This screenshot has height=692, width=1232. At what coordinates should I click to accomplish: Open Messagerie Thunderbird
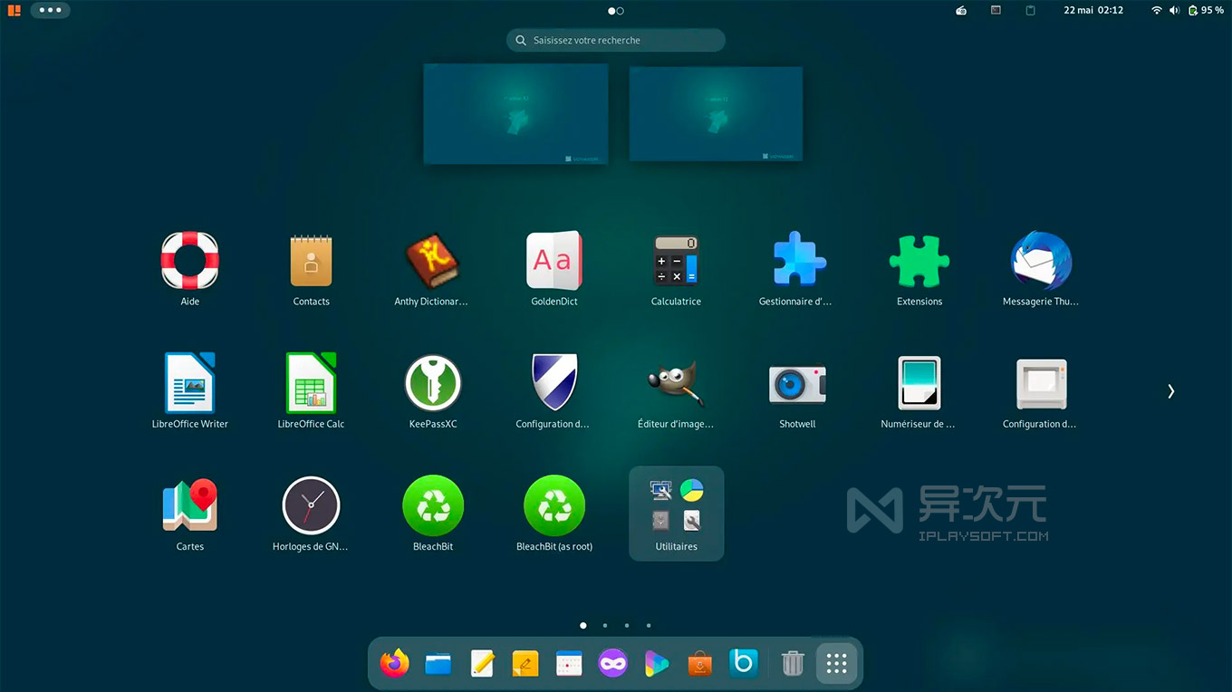(1041, 260)
